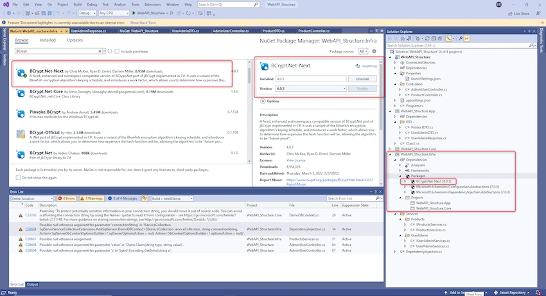Toggle Track Active Item in Solution Explorer
The image size is (546, 296).
click(x=448, y=39)
